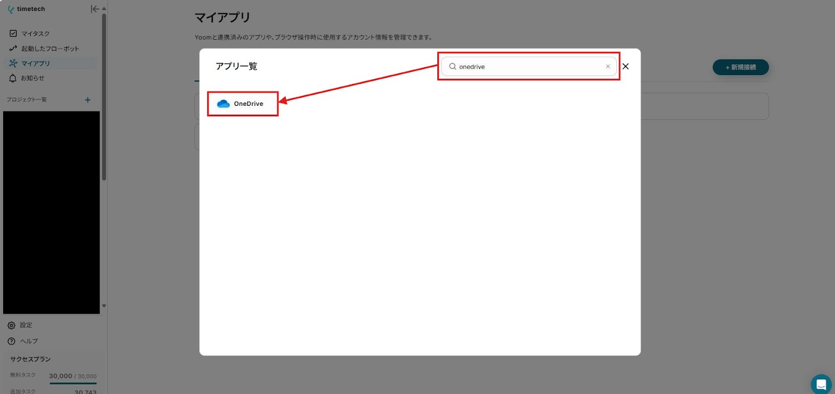This screenshot has width=835, height=394.
Task: Click the OneDrive cloud icon
Action: pyautogui.click(x=223, y=104)
